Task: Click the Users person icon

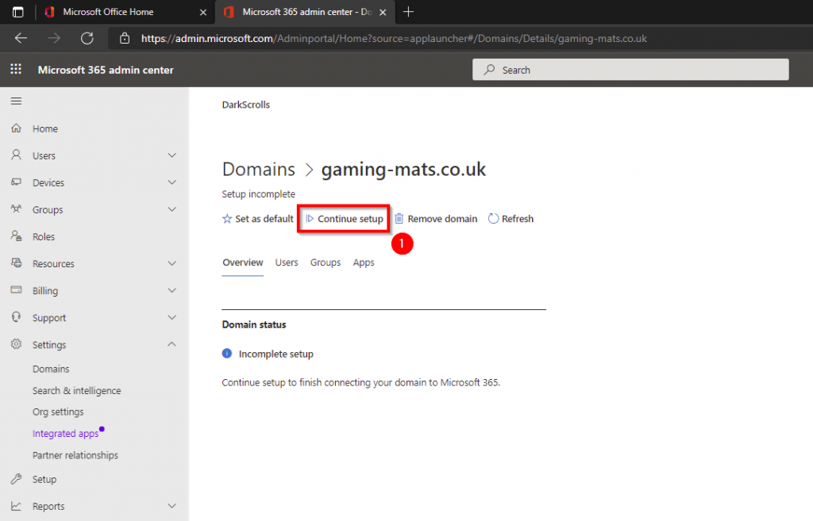Action: tap(16, 155)
